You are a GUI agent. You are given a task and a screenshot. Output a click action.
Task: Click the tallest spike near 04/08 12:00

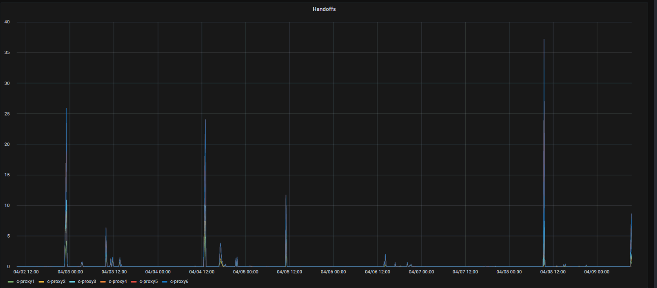tap(544, 39)
